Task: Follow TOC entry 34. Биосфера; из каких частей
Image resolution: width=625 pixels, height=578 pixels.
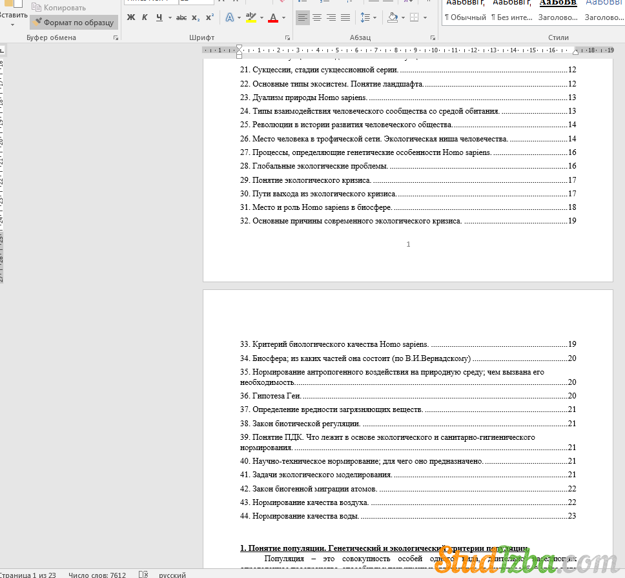Action: click(408, 358)
